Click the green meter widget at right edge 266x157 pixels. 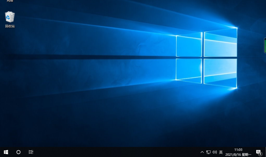tap(265, 46)
